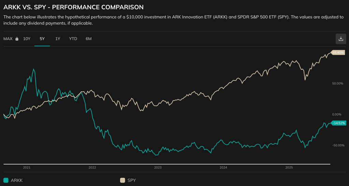This screenshot has width=349, height=186.
Task: Click the 50.00% y-axis label
Action: [x=338, y=83]
